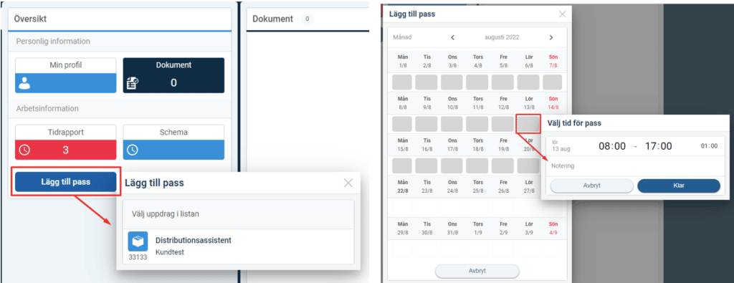Click the Lägg till pass button
Screen dimensions: 734x283
coord(65,182)
